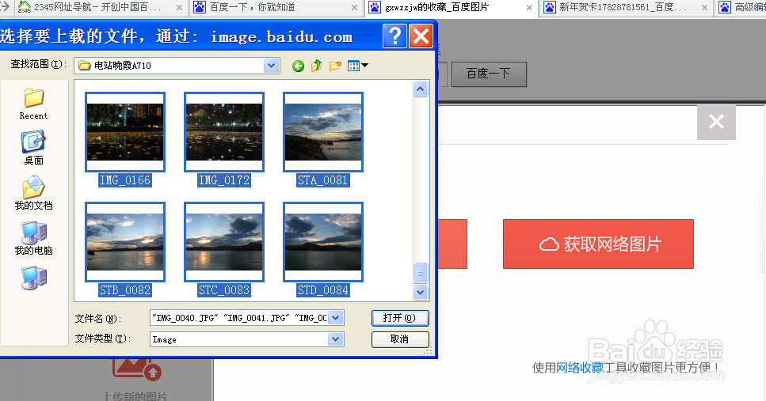Click the STD_0084 file name label
The height and width of the screenshot is (401, 766).
(323, 290)
